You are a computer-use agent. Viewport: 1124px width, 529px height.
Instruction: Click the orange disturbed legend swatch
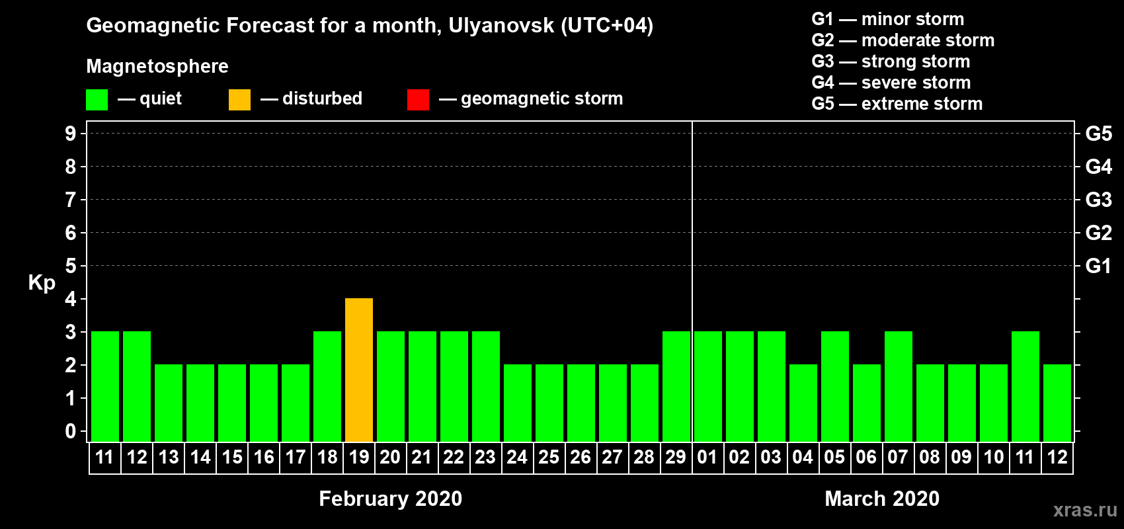(x=239, y=100)
